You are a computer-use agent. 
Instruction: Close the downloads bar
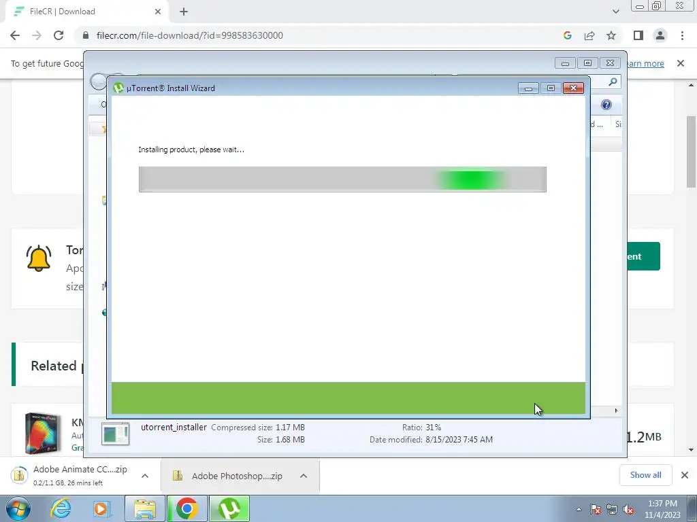tap(685, 475)
